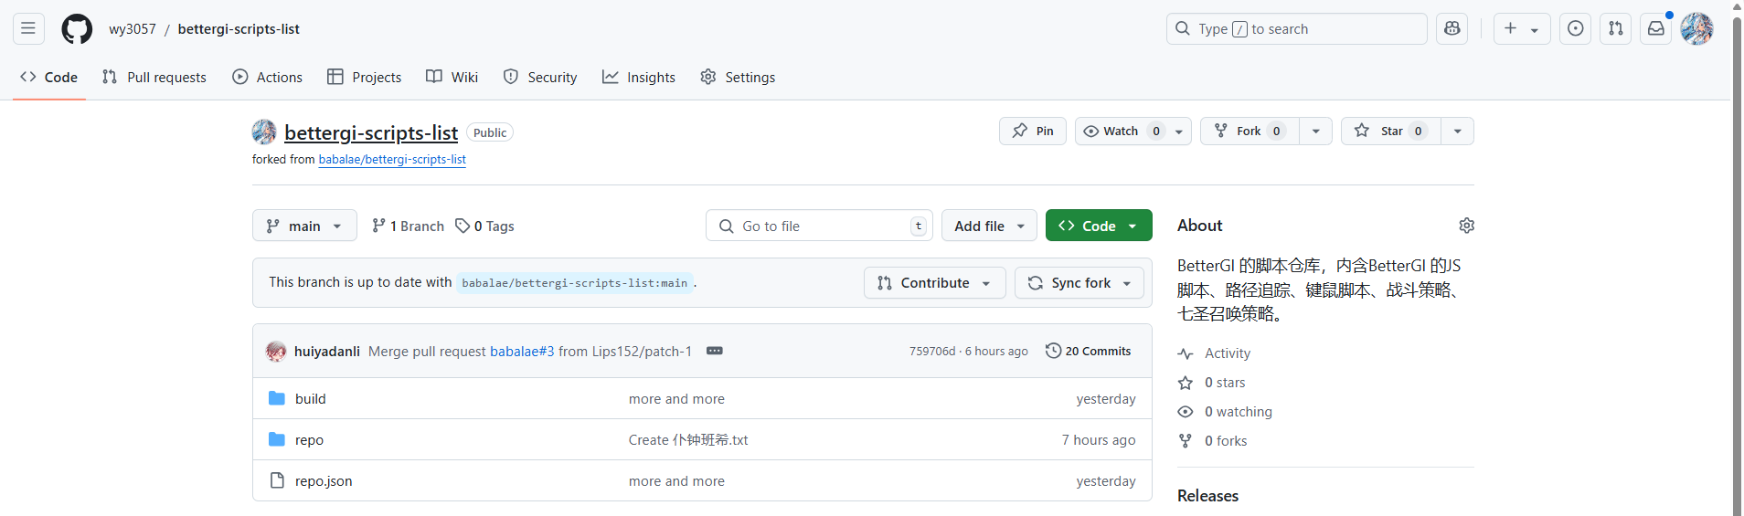
Task: Switch to the Insights tab
Action: pos(639,78)
